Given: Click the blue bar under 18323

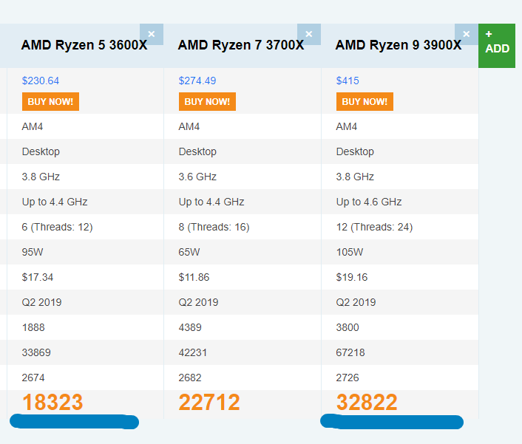Looking at the screenshot, I should (x=74, y=422).
